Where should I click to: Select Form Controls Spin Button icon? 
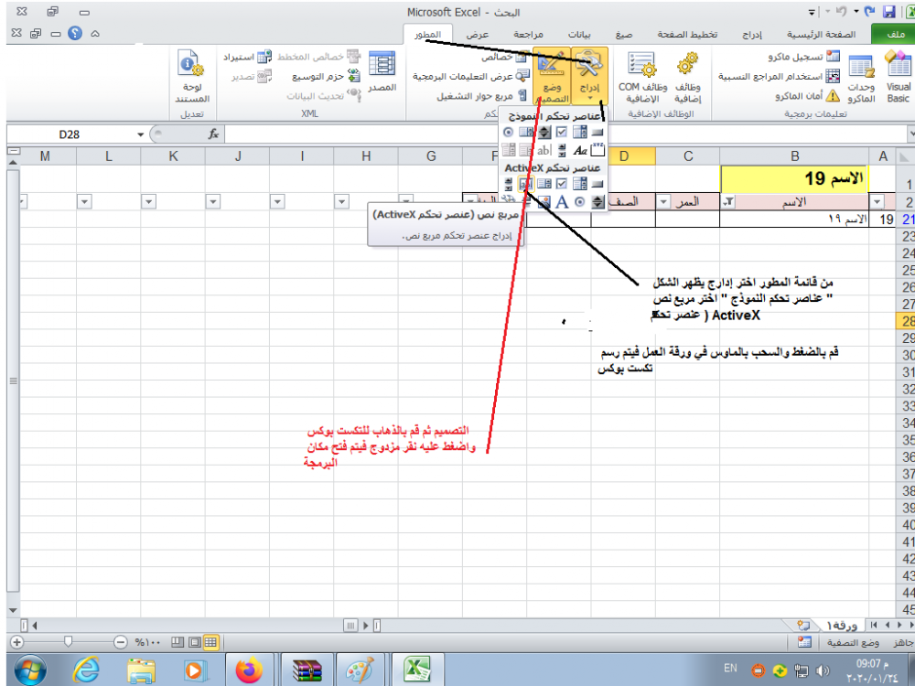[x=544, y=133]
